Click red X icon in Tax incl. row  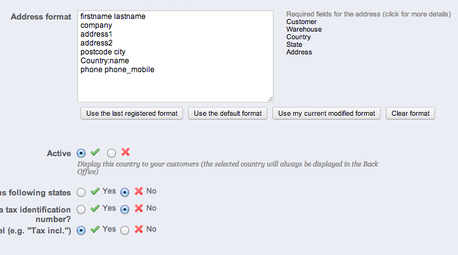click(139, 230)
